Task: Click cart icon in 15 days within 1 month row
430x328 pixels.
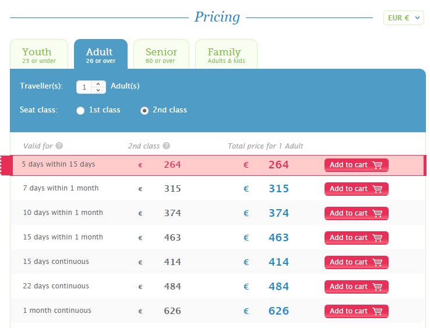Action: coord(378,238)
